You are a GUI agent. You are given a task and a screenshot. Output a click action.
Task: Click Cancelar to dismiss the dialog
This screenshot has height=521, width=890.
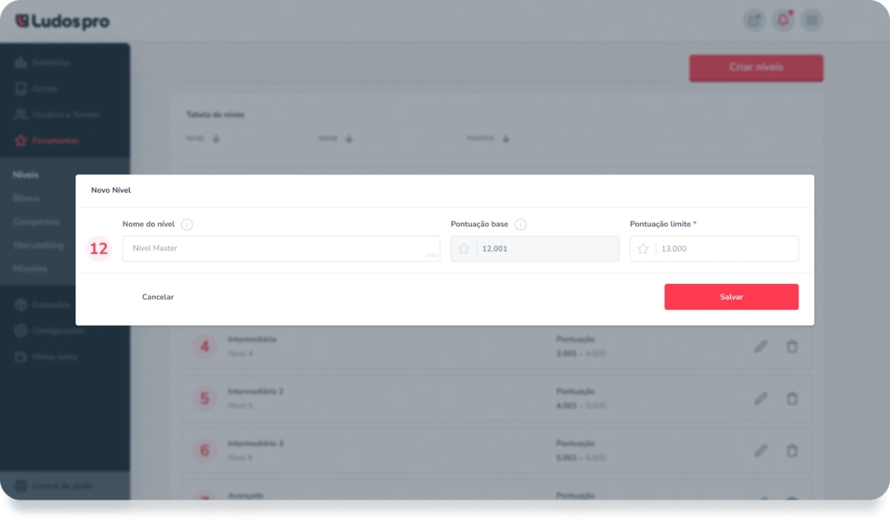coord(158,297)
